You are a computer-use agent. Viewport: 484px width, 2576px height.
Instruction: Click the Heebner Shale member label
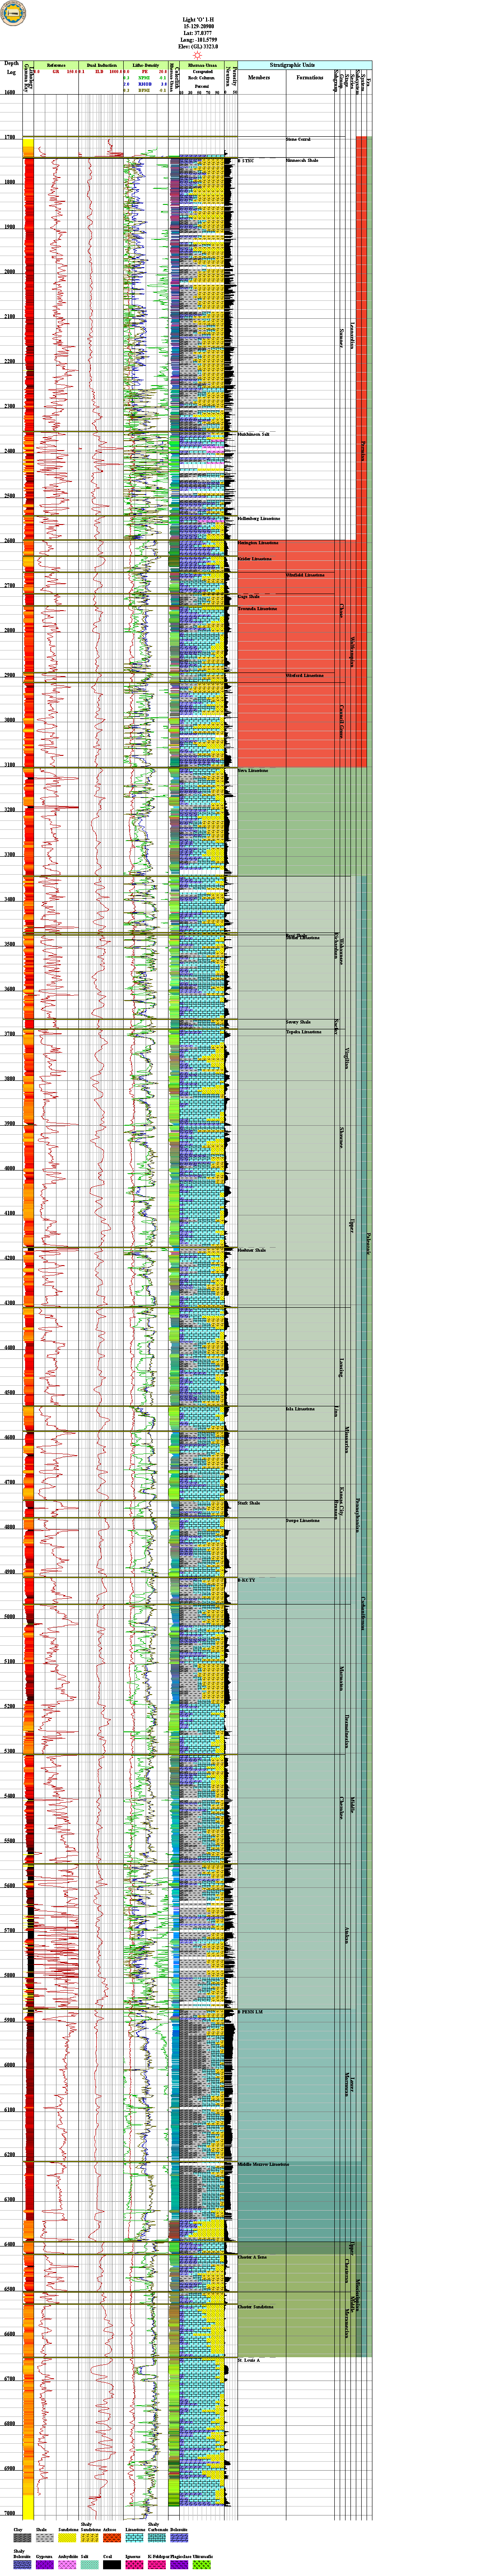point(252,1251)
